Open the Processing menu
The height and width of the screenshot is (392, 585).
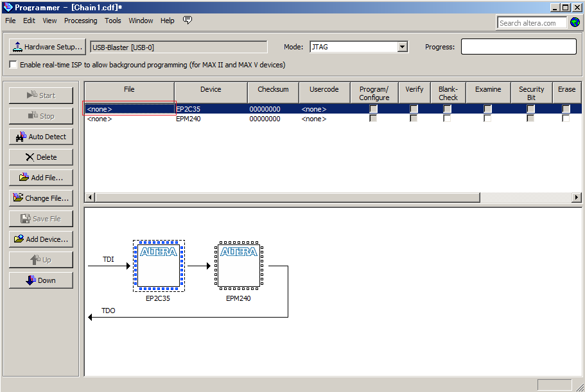tap(80, 21)
